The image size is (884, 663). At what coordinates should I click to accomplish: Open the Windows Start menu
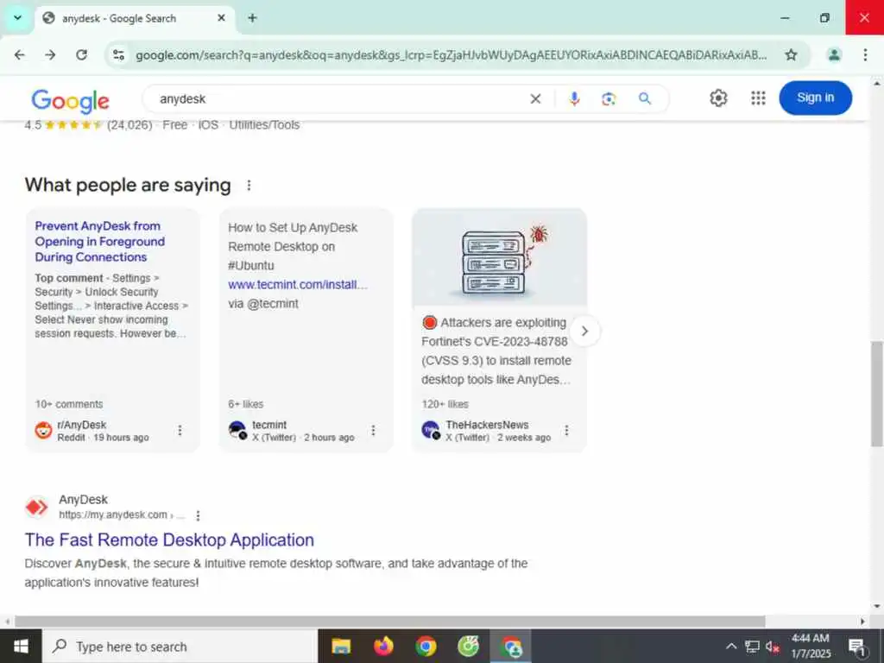tap(21, 646)
